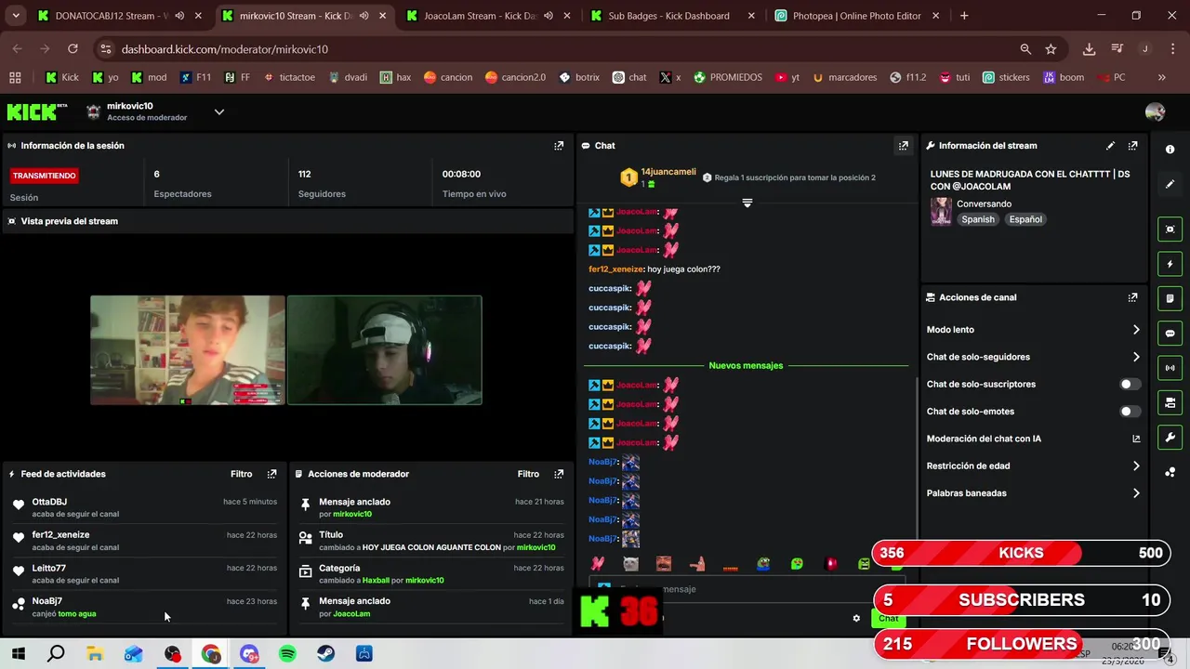The height and width of the screenshot is (669, 1190).
Task: Open the tictactoe bookmark
Action: (x=289, y=77)
